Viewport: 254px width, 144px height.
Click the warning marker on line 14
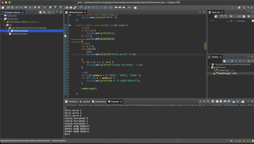coord(65,36)
